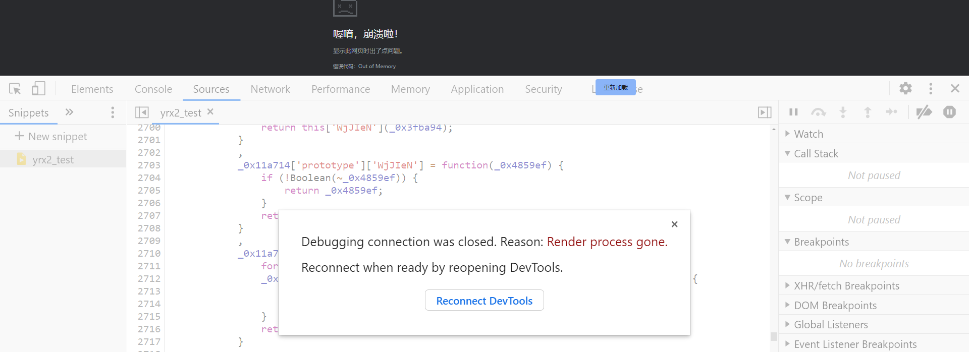Click the Reconnect DevTools button
Screen dimensions: 969x352
tap(484, 301)
